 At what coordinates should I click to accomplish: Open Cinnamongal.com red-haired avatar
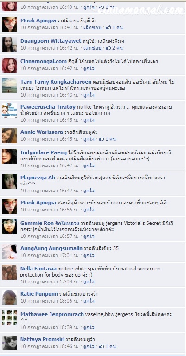[x=9, y=65]
